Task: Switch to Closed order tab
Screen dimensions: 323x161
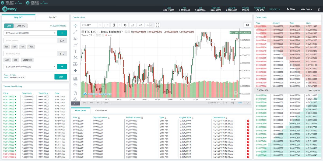Action: point(101,111)
